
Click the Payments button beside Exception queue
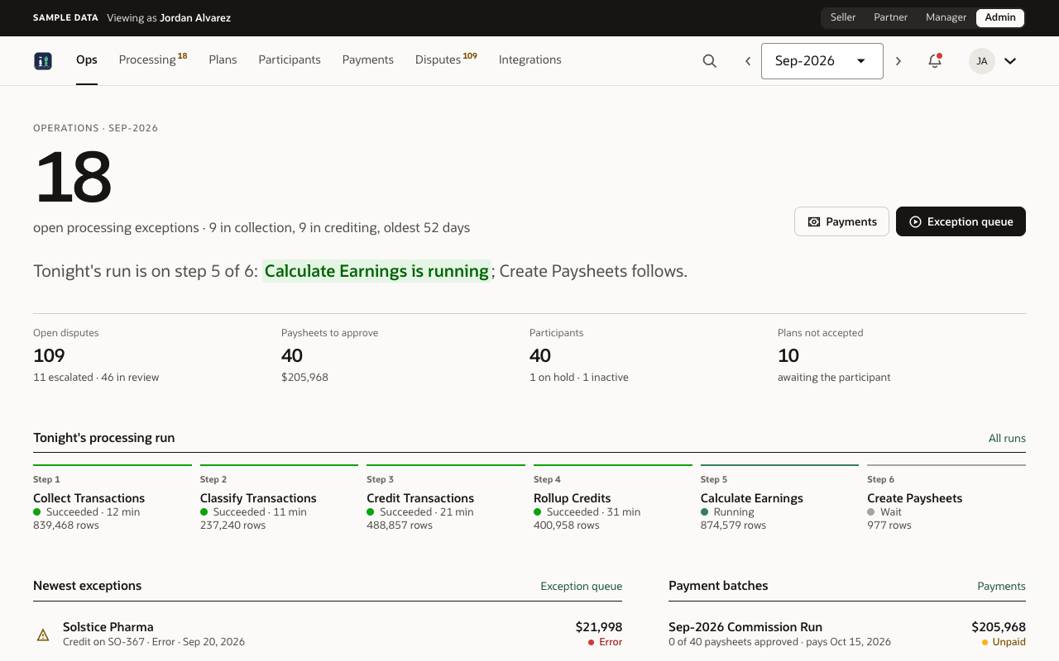tap(841, 221)
